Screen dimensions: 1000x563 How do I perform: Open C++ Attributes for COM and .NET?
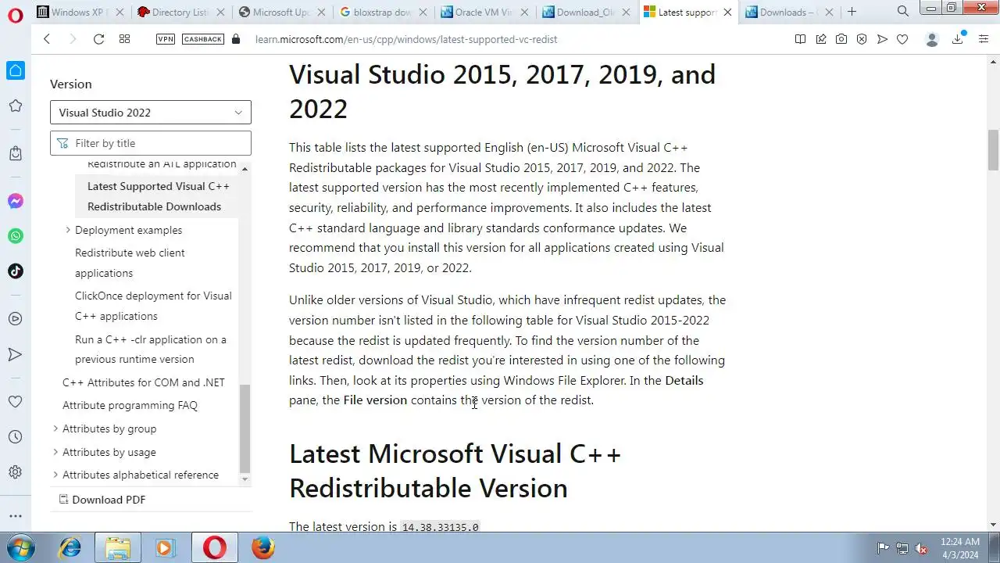(144, 382)
